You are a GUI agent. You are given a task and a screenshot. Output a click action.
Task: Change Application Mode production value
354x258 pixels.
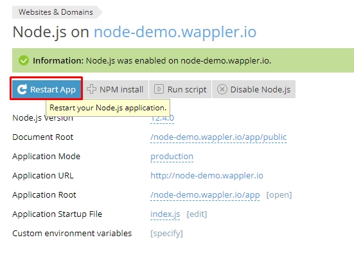click(x=172, y=157)
